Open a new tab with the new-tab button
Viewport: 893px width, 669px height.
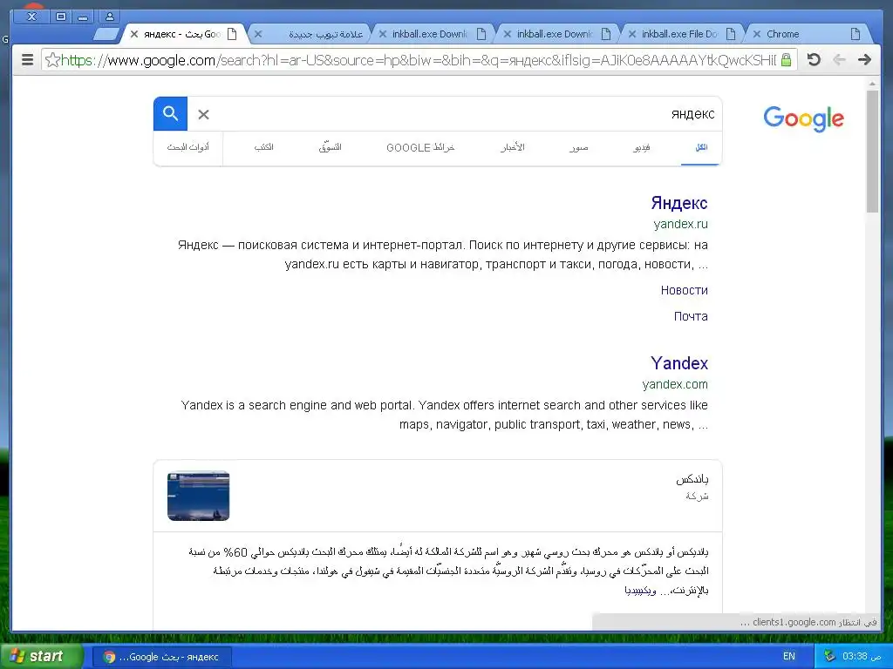105,35
